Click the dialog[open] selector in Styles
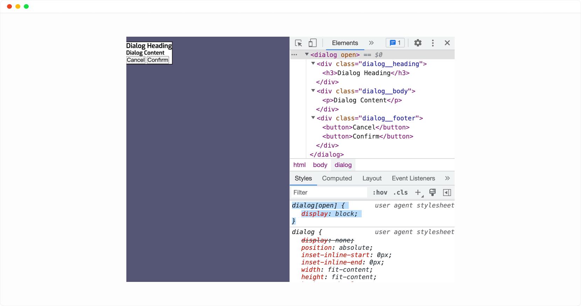Viewport: 581px width, 306px height. (314, 205)
